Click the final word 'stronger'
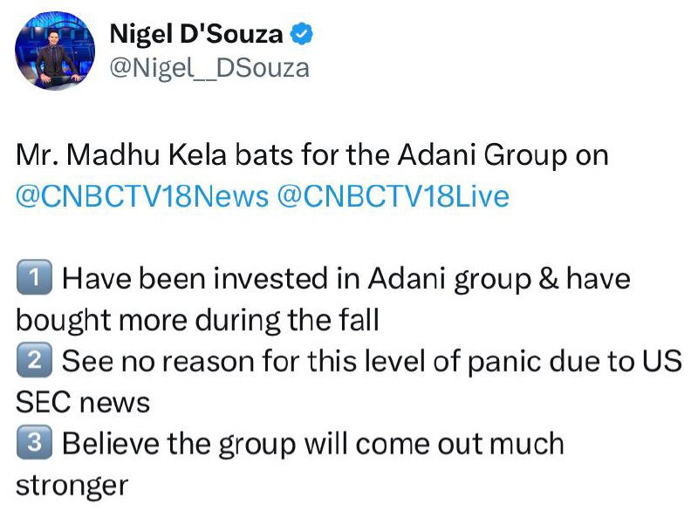This screenshot has width=698, height=518. (x=72, y=486)
